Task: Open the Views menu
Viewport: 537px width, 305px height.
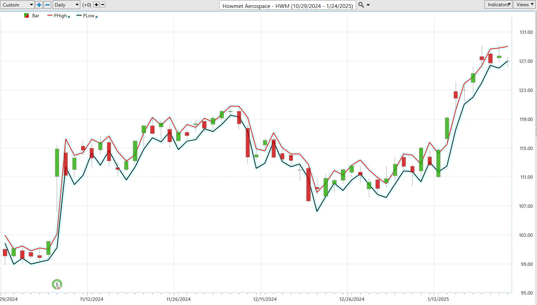Action: 525,4
